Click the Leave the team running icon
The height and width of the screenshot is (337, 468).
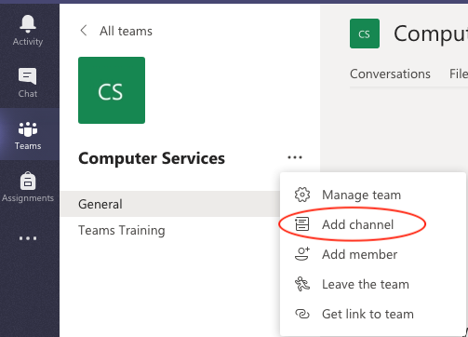(302, 284)
